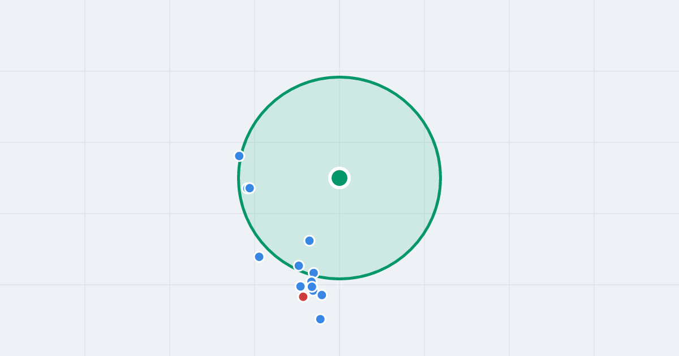Click the frontmost blue marker in the stacked cluster

[312, 287]
